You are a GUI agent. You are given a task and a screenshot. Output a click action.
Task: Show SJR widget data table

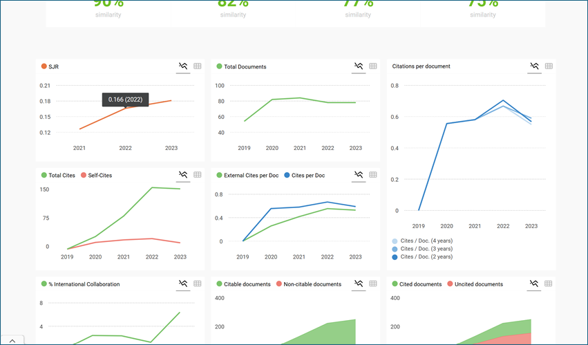pos(198,66)
